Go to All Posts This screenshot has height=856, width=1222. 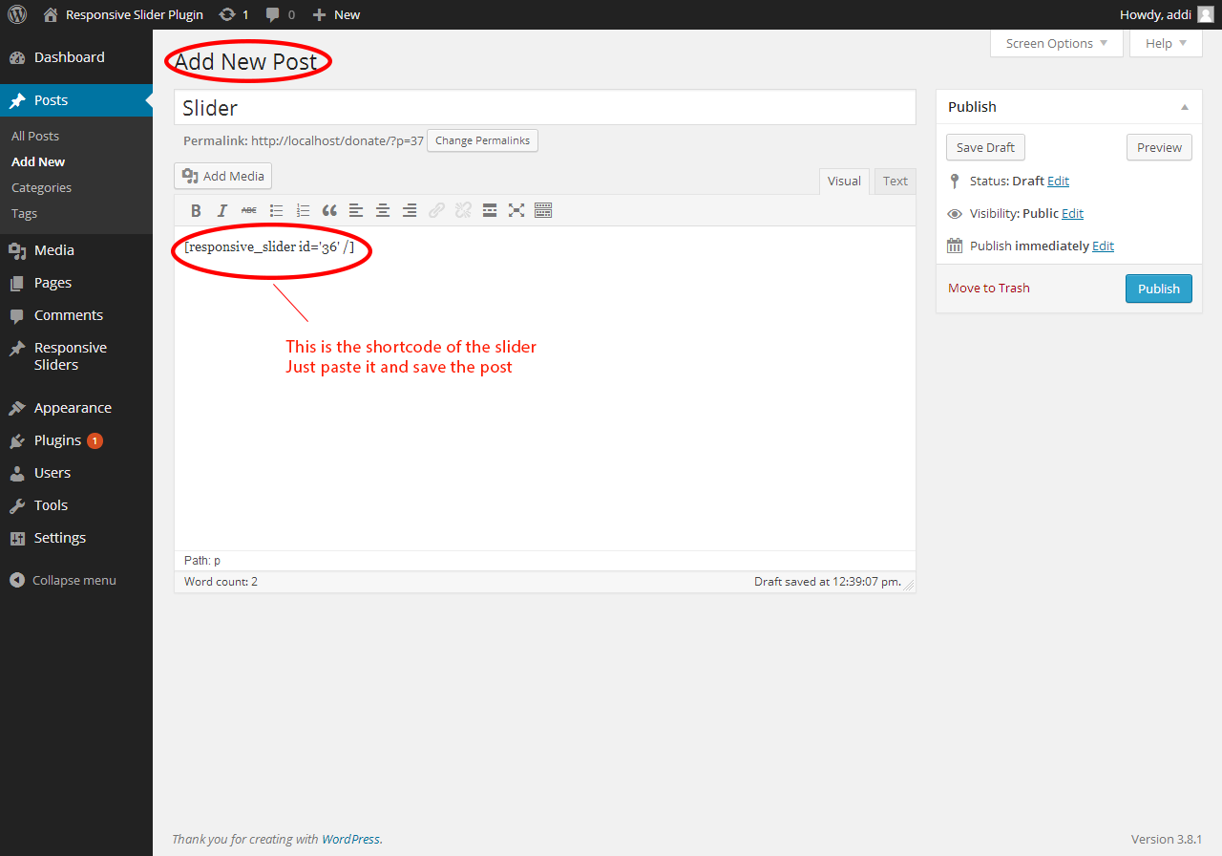tap(35, 137)
